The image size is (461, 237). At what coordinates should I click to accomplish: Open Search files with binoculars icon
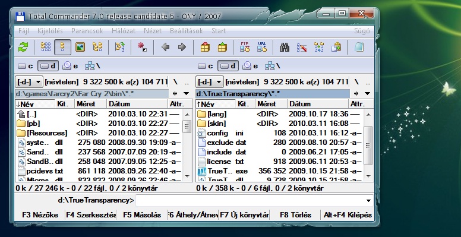click(285, 47)
